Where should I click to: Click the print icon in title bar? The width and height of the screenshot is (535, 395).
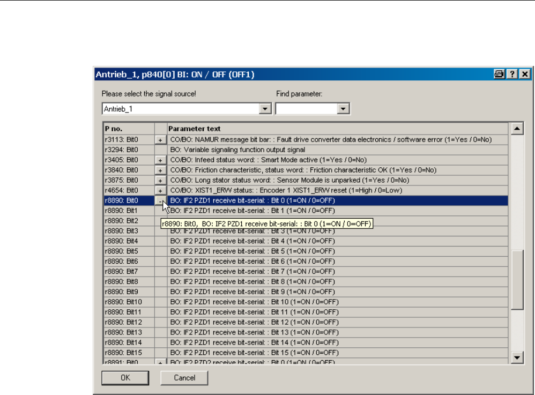coord(499,74)
